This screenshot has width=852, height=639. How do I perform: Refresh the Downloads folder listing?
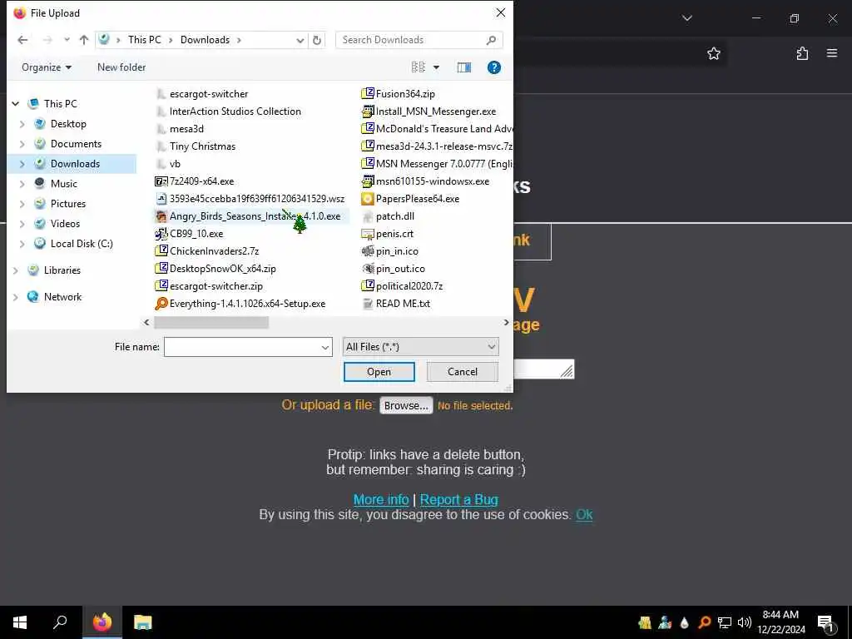[x=317, y=40]
